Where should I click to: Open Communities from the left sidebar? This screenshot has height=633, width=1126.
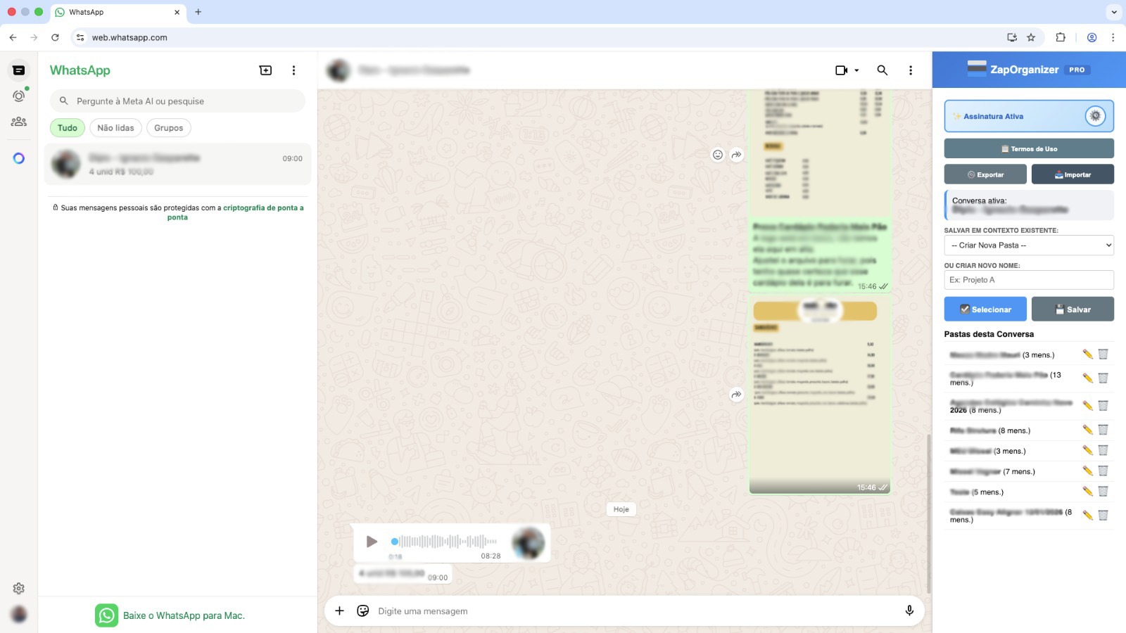[19, 121]
